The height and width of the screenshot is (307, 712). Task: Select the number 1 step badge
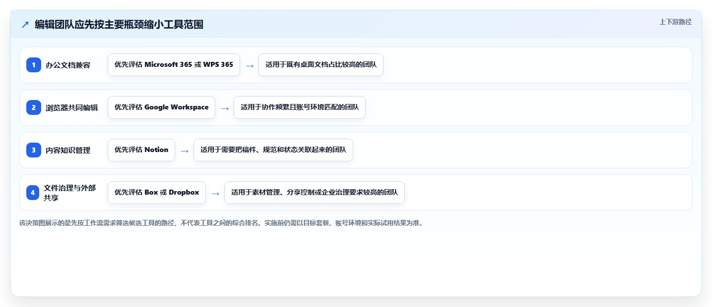[34, 65]
